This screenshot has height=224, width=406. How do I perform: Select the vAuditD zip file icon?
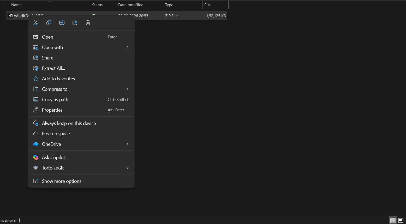(x=10, y=16)
